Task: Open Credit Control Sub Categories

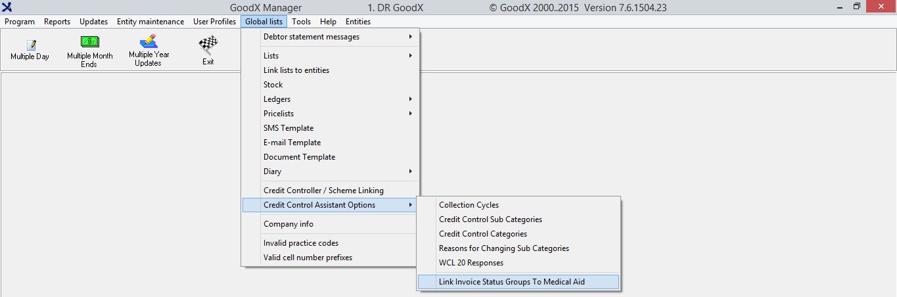Action: coord(490,219)
